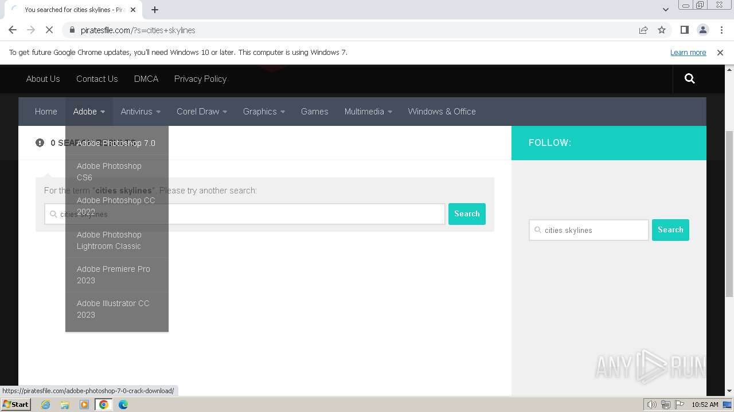Bookmark this page with star icon
Viewport: 734px width, 412px height.
(662, 30)
